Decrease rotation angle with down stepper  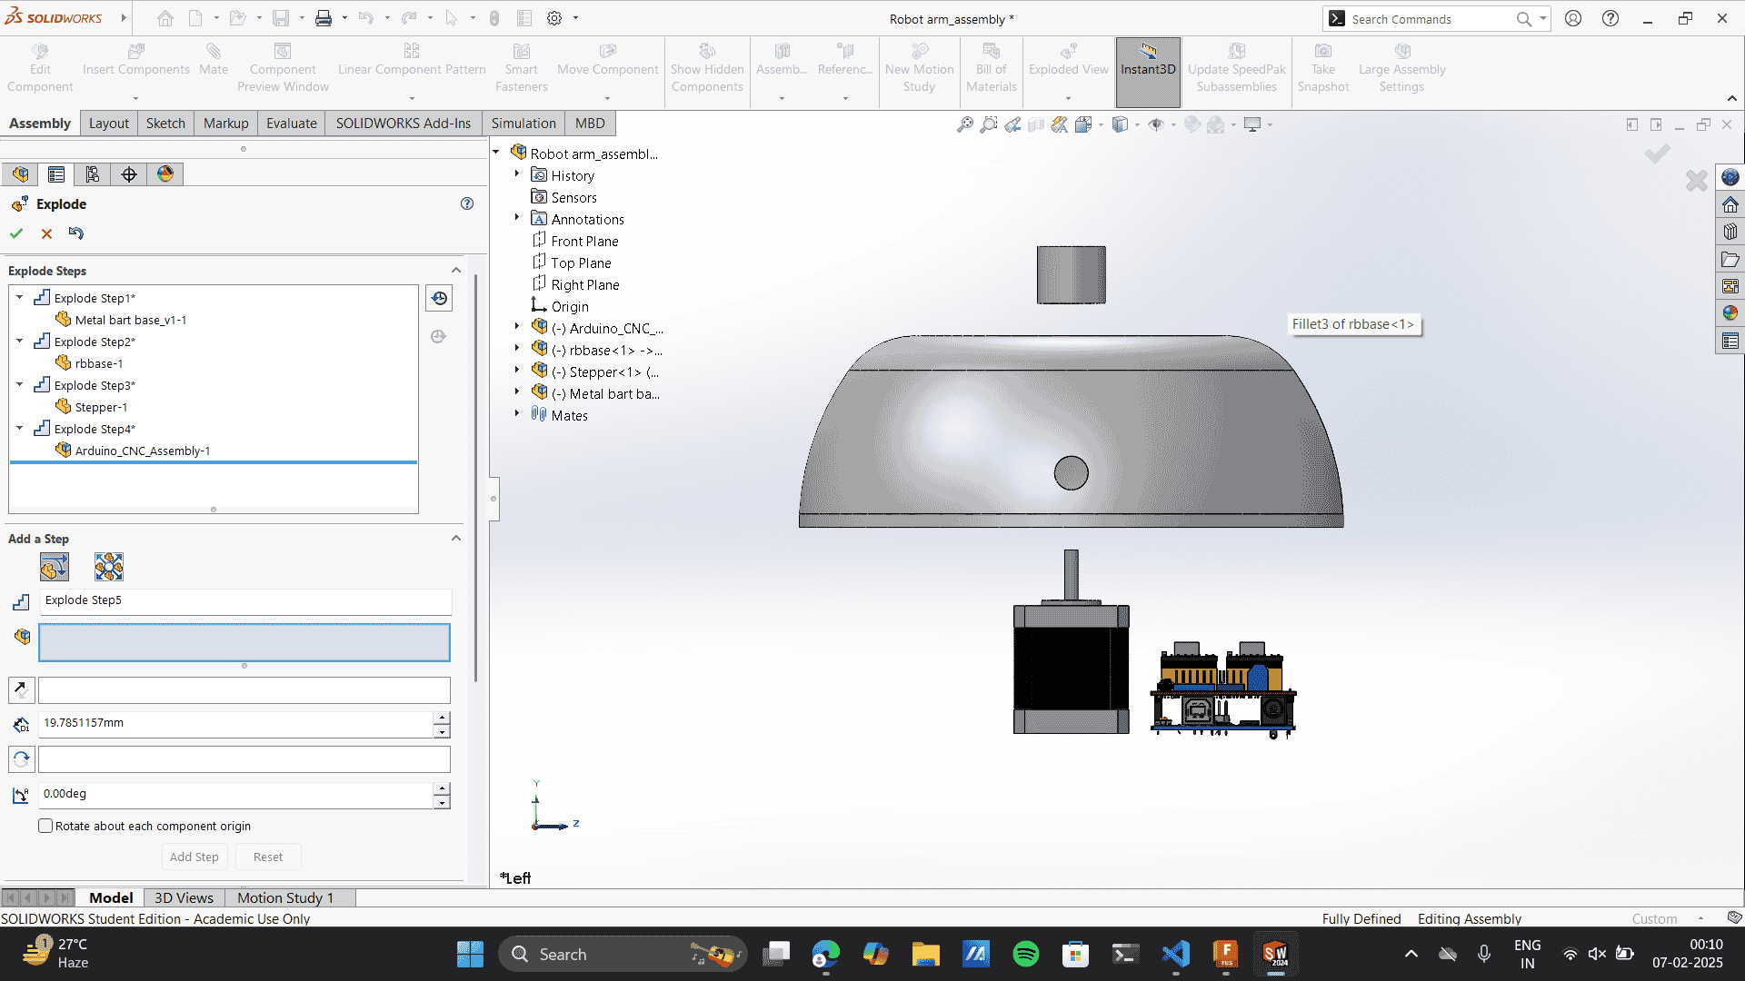pyautogui.click(x=442, y=802)
